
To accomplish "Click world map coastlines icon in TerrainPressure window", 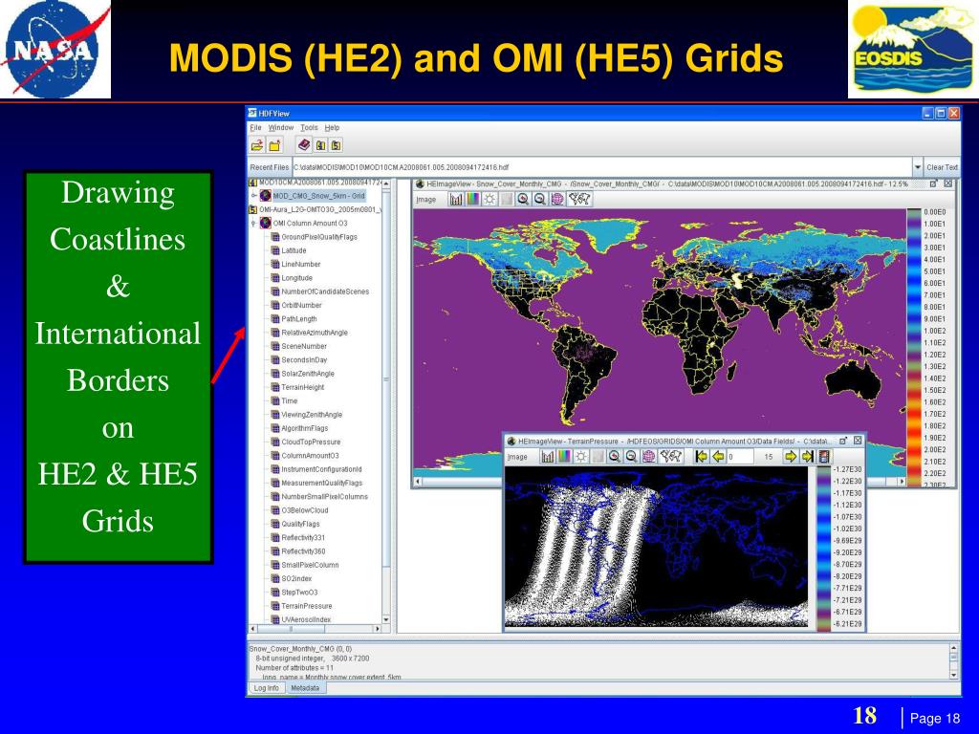I will click(671, 457).
